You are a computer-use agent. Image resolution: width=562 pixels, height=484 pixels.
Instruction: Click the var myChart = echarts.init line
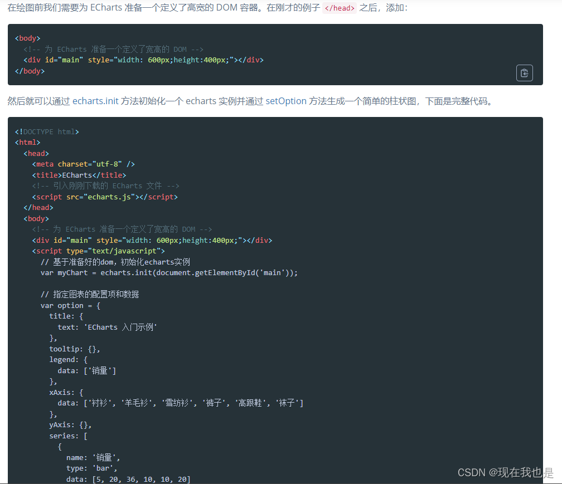[x=169, y=273]
